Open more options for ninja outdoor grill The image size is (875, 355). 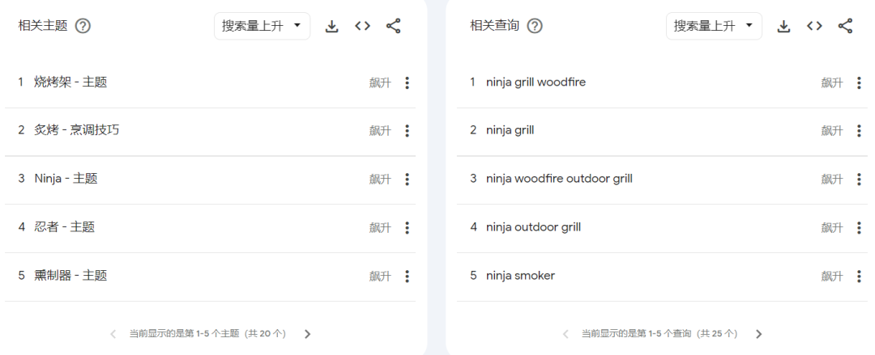click(859, 227)
